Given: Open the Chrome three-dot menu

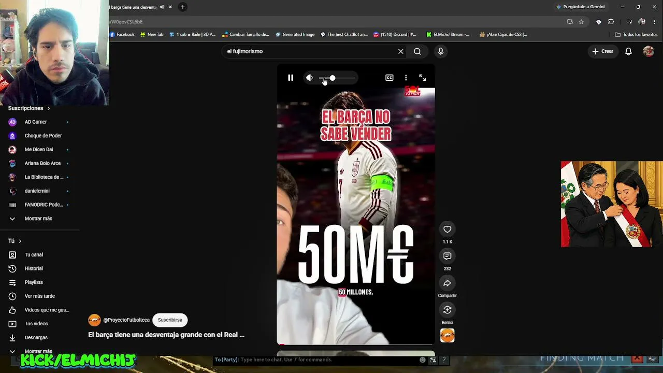Looking at the screenshot, I should click(655, 22).
